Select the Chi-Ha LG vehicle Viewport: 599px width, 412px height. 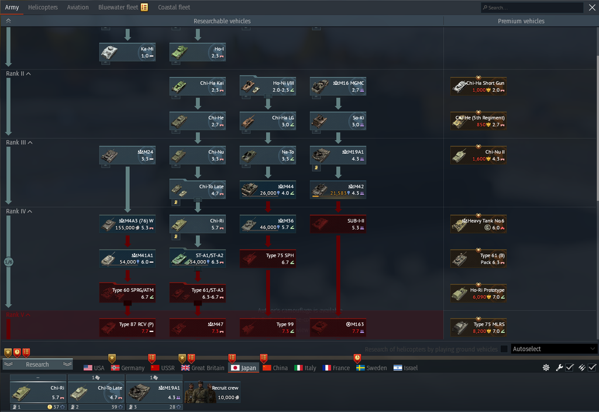(x=268, y=121)
